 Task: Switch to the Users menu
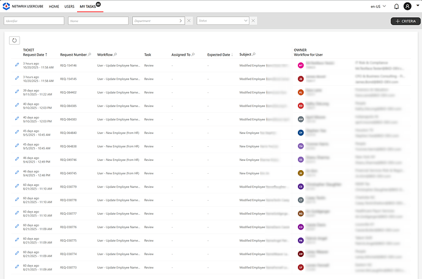click(x=70, y=6)
